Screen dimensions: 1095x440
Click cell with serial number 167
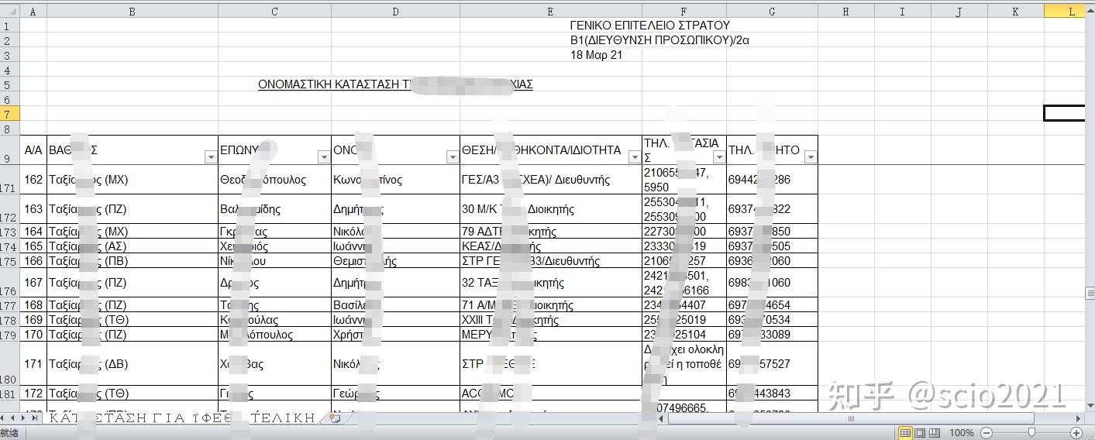click(33, 283)
